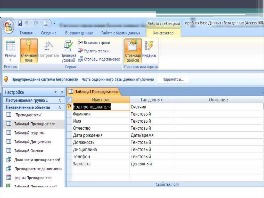Click Столбец подстановок option
This screenshot has height=198, width=264.
tap(99, 59)
